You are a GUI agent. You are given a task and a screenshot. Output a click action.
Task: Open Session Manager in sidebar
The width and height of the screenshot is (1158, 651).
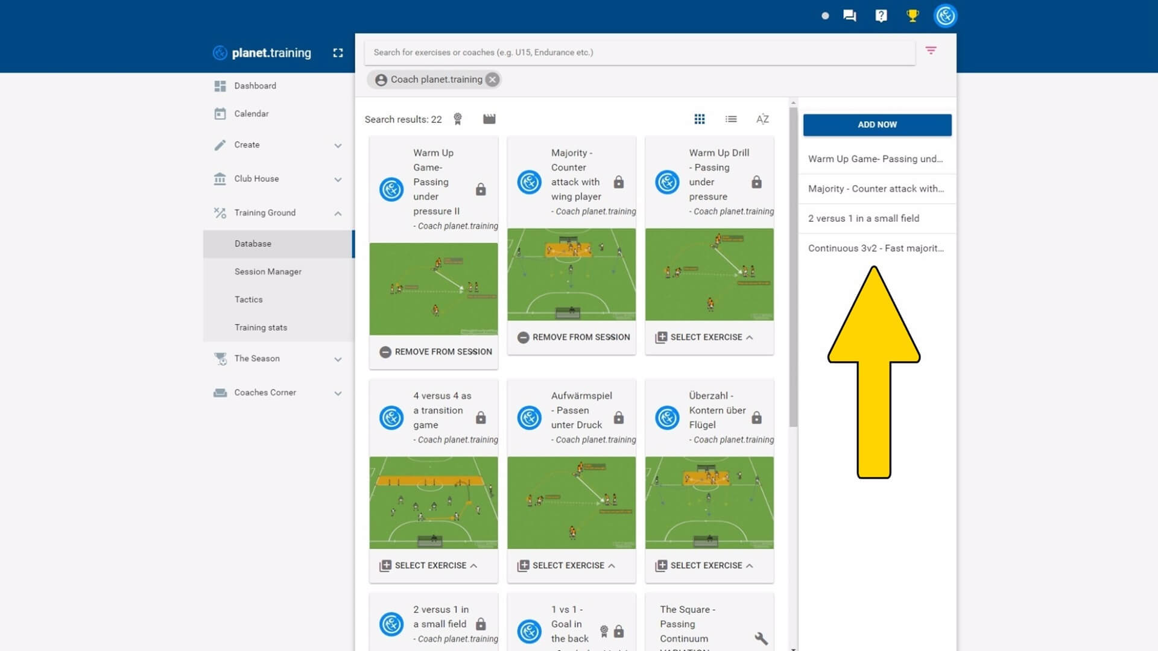[x=268, y=272]
